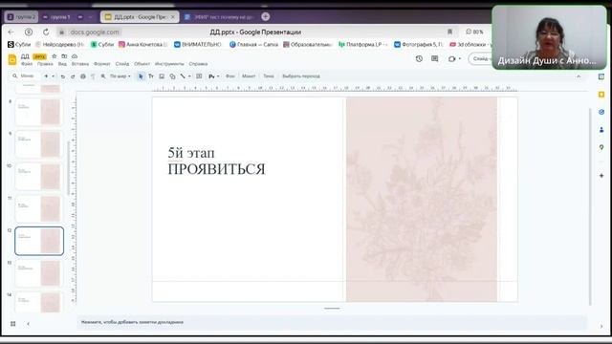The height and width of the screenshot is (344, 612).
Task: Open the new slide dropdown arrow
Action: [54, 76]
